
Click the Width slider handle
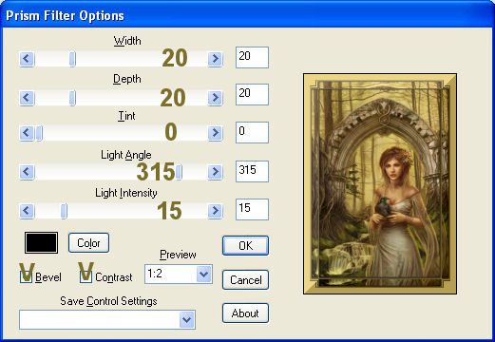pos(72,59)
